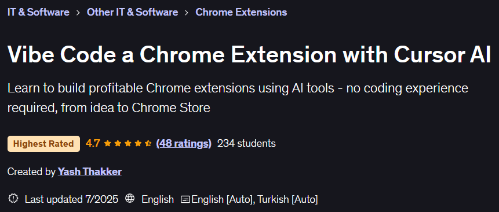The image size is (499, 212).
Task: Click the 234 students text
Action: point(246,143)
